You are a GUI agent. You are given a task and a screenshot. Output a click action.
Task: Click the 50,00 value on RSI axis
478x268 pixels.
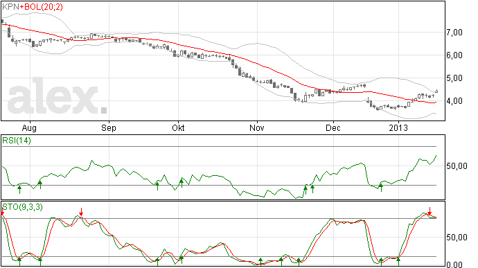point(457,166)
